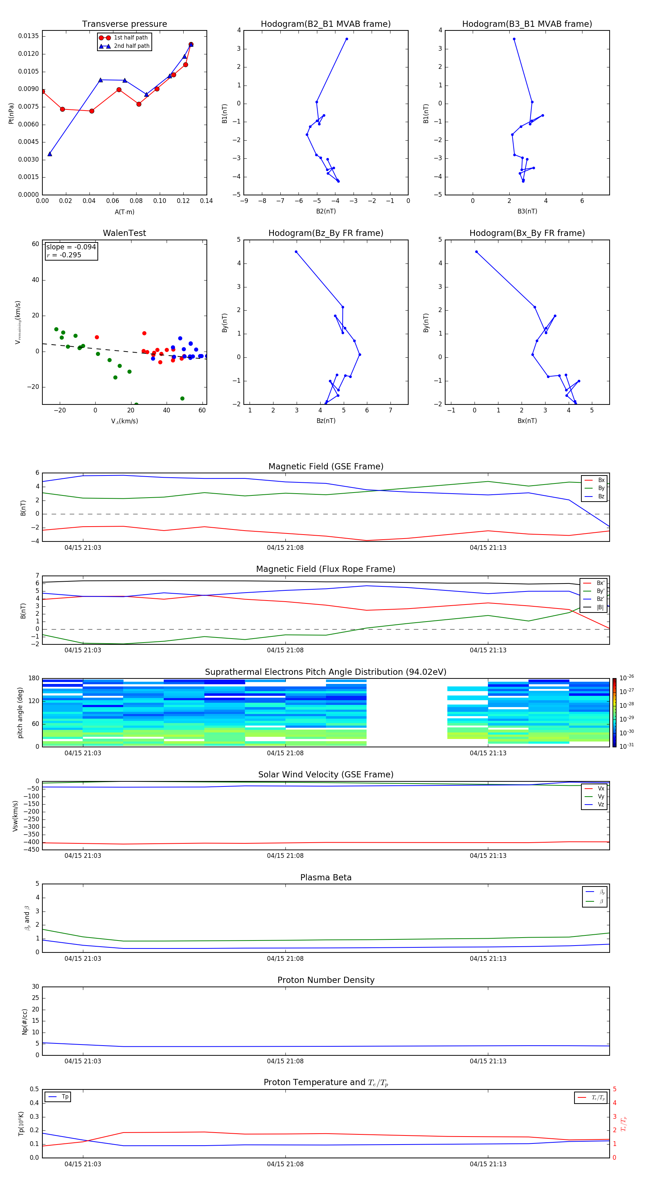Click the lowest blue triangle in Transverse pressure plot
The width and height of the screenshot is (652, 1196).
tap(50, 154)
